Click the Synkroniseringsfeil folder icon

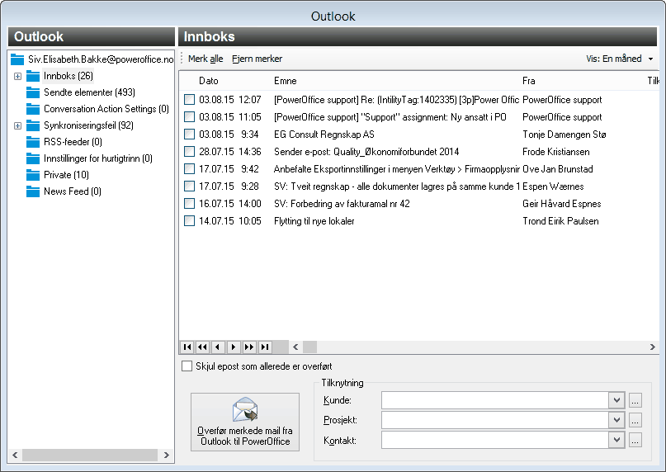[x=33, y=125]
